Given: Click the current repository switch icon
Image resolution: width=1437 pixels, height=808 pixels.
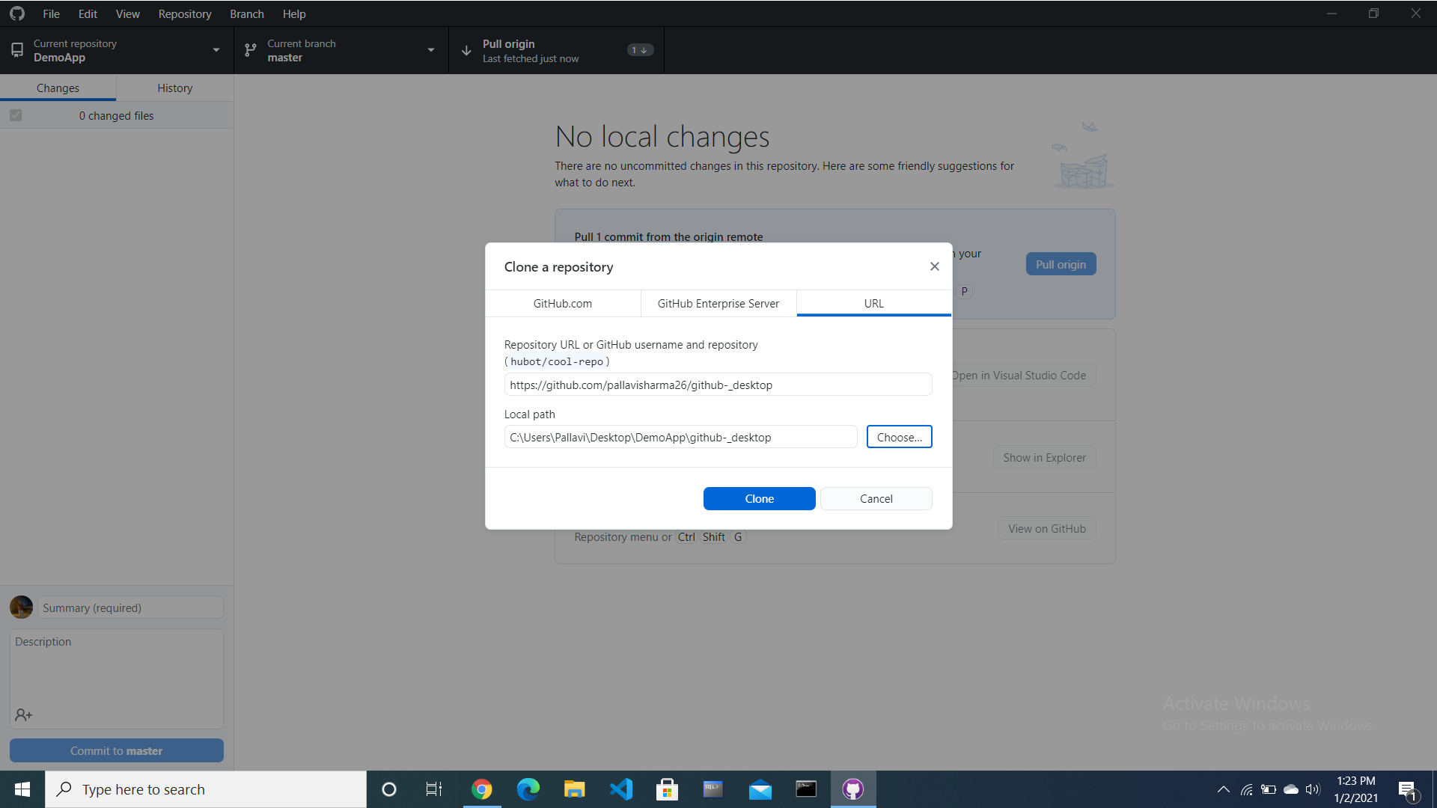Looking at the screenshot, I should 216,49.
